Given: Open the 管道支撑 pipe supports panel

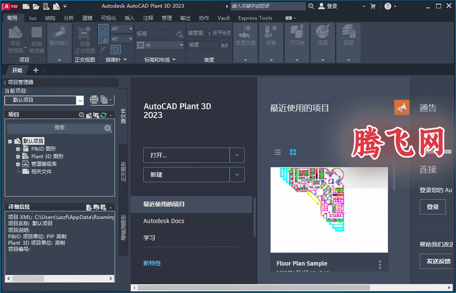Looking at the screenshot, I should [x=245, y=43].
